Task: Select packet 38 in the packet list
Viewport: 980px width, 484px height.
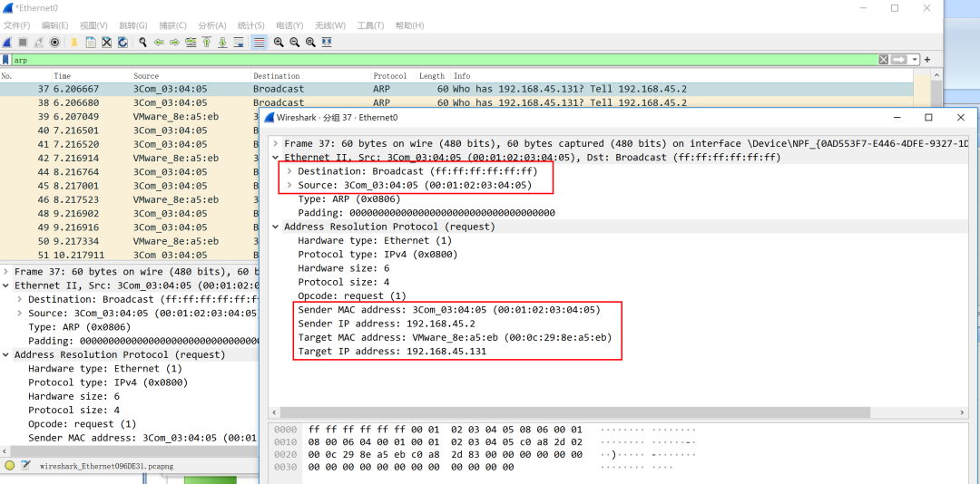Action: pos(456,102)
